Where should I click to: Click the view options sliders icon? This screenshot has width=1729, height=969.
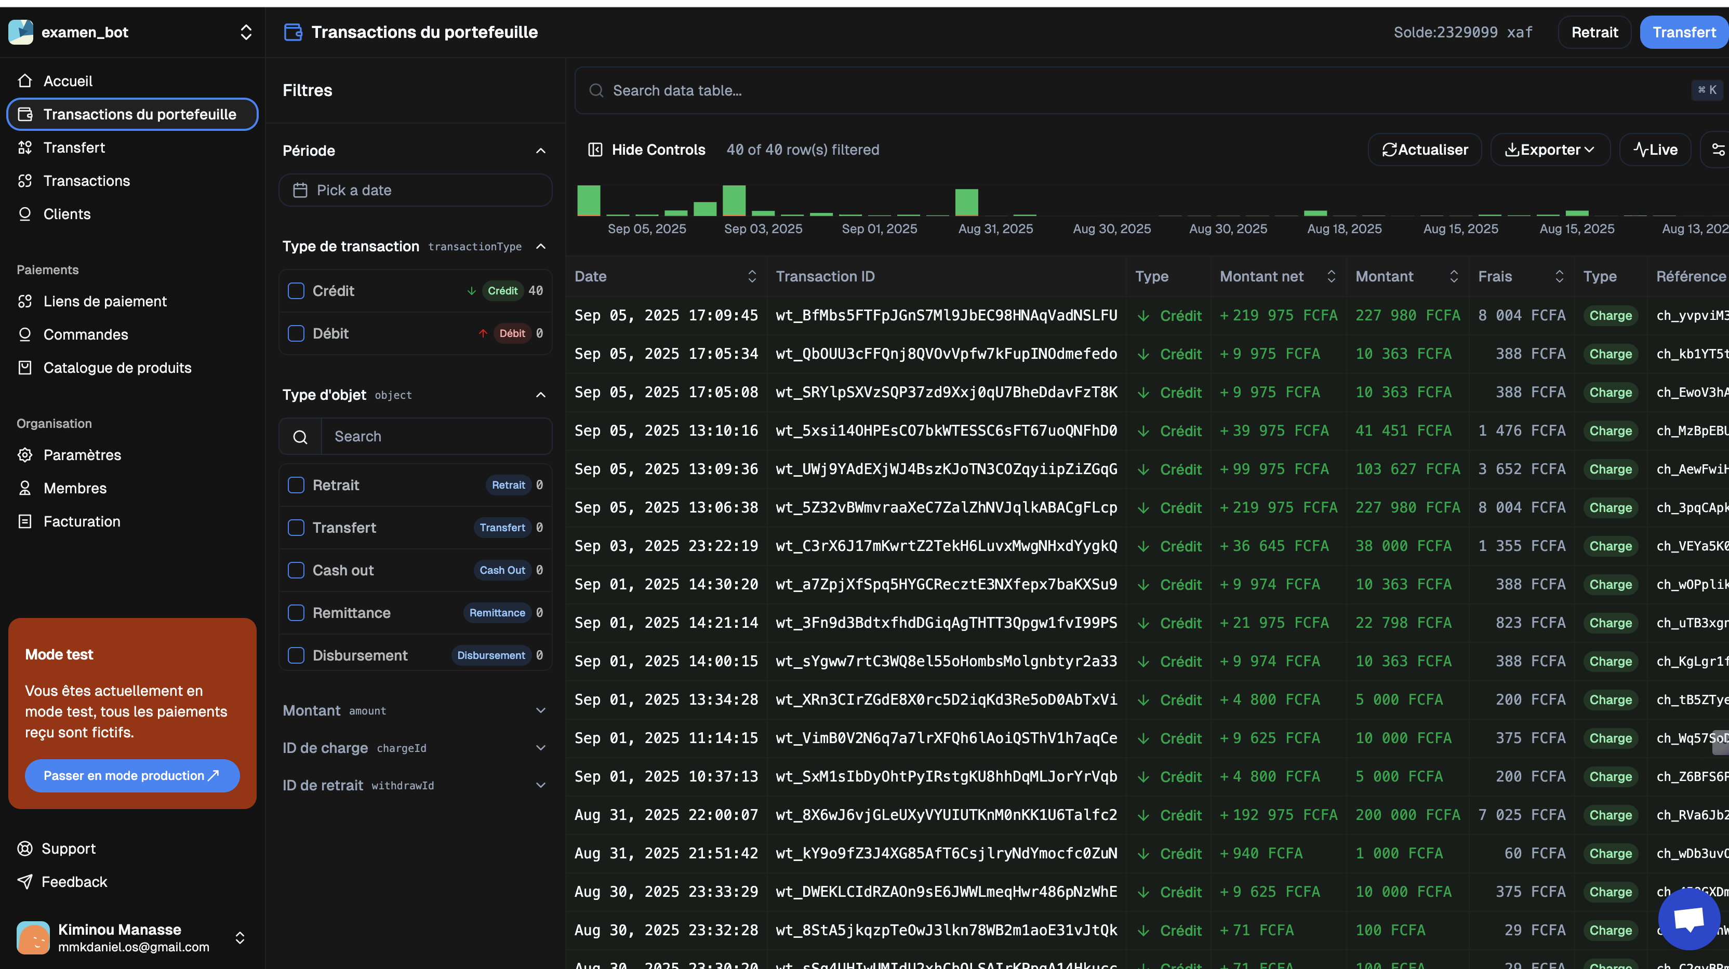coord(1718,150)
